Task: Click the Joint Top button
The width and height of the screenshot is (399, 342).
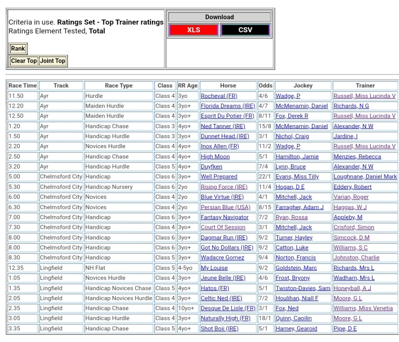Action: (53, 61)
